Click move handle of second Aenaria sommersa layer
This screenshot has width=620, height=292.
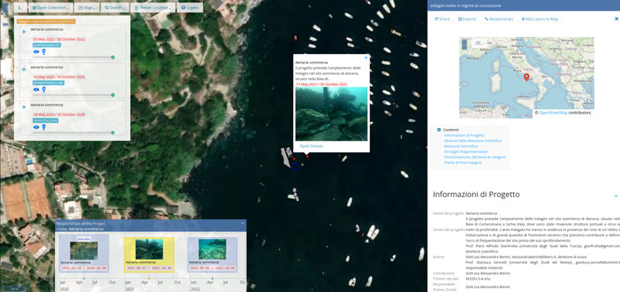click(x=24, y=70)
